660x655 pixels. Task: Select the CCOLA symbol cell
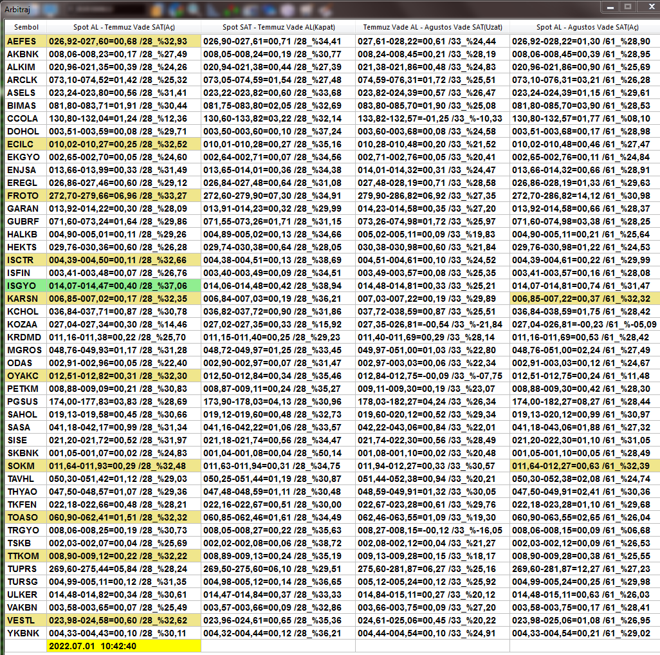(x=26, y=118)
